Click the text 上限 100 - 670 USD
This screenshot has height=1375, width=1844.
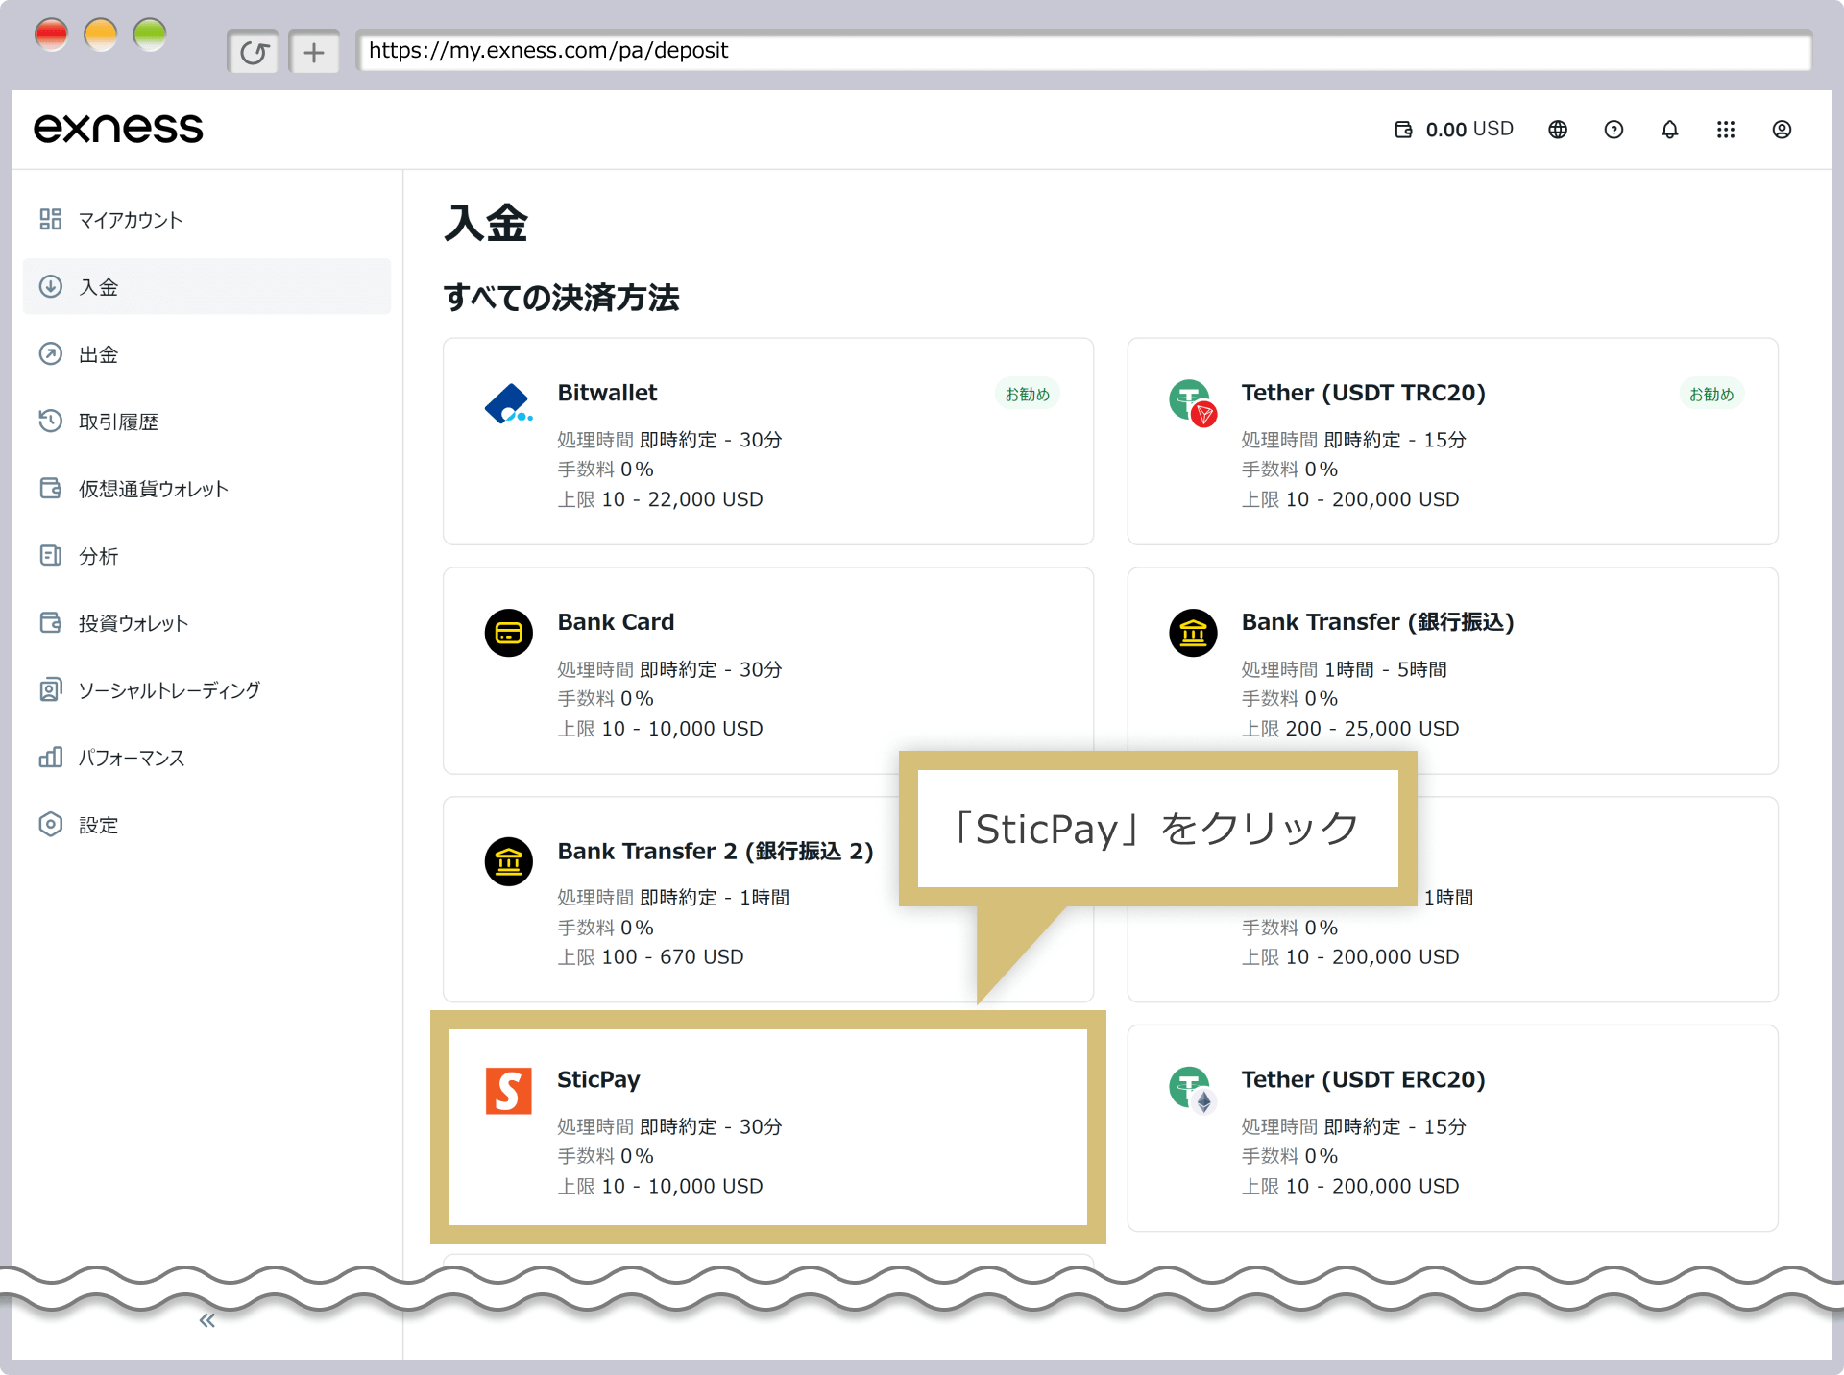[651, 957]
